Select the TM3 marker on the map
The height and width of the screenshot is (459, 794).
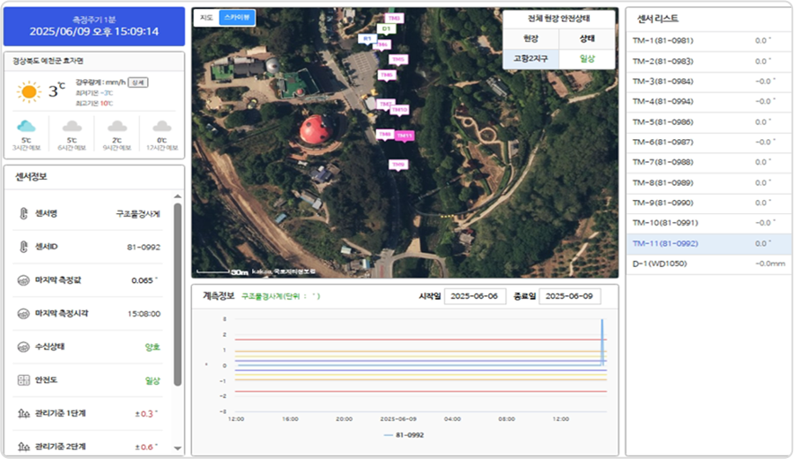pos(394,19)
